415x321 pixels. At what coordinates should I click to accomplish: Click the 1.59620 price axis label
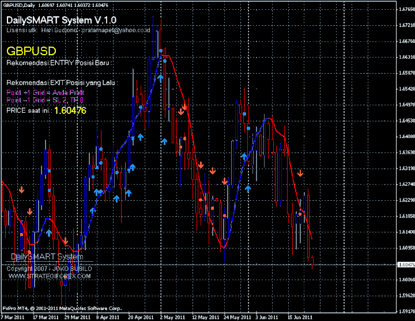(407, 295)
